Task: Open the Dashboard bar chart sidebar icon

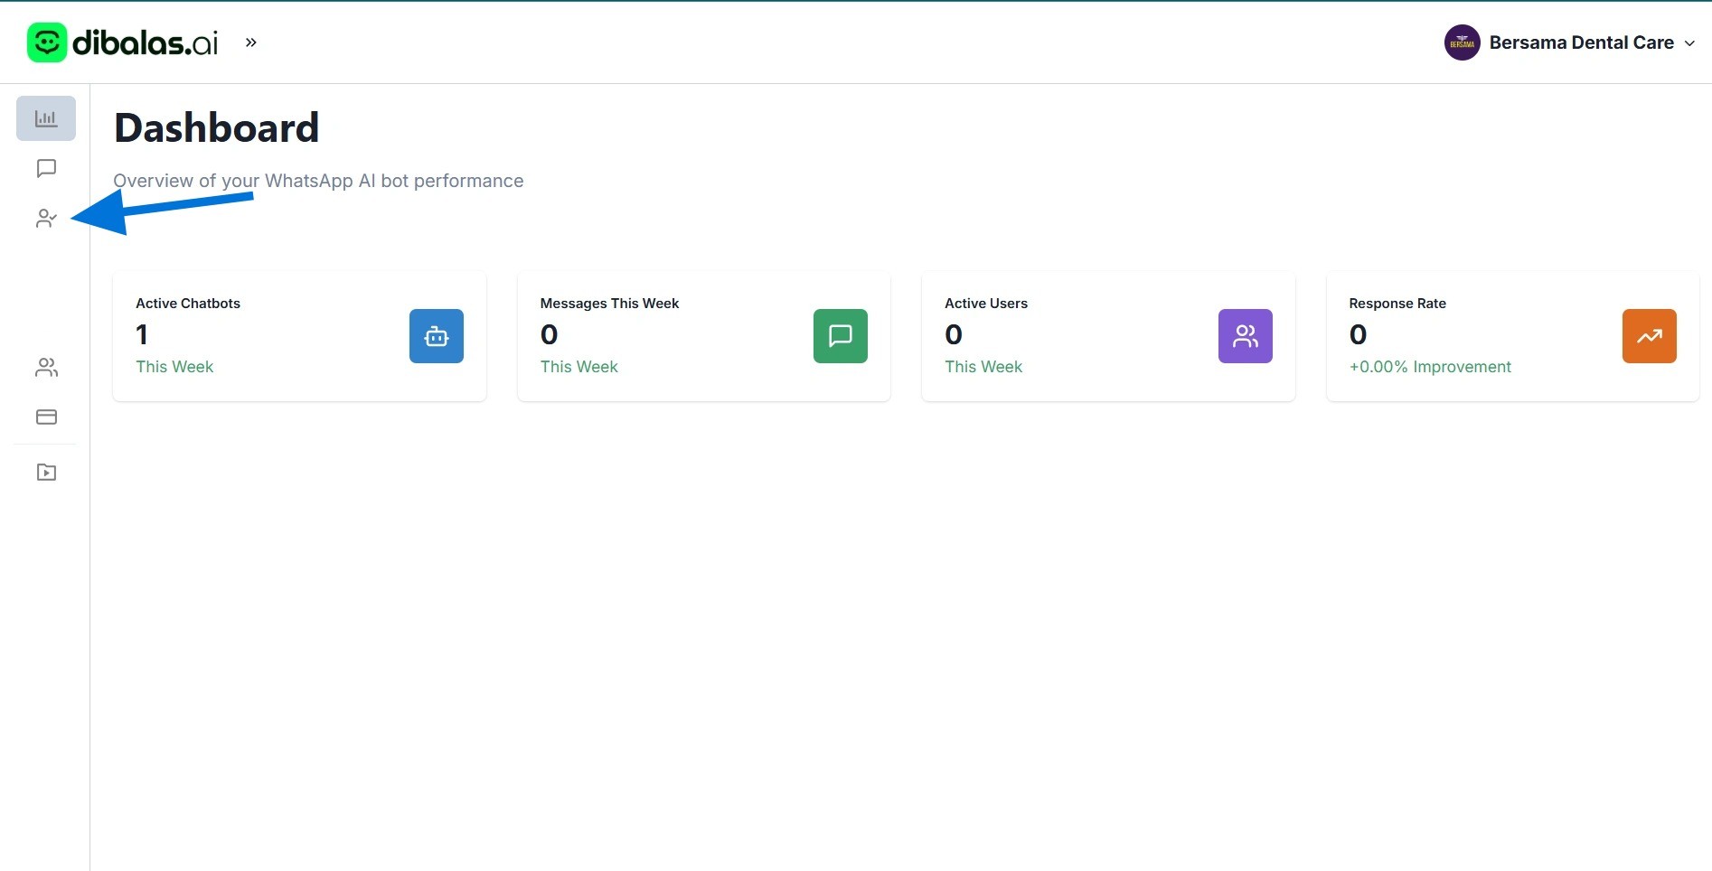Action: point(46,118)
